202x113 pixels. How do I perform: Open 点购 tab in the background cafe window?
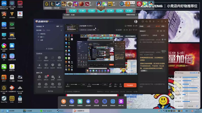point(73,11)
